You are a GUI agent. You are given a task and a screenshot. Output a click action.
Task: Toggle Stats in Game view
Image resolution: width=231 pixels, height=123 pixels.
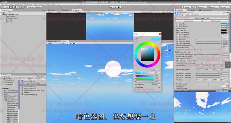click(x=163, y=12)
